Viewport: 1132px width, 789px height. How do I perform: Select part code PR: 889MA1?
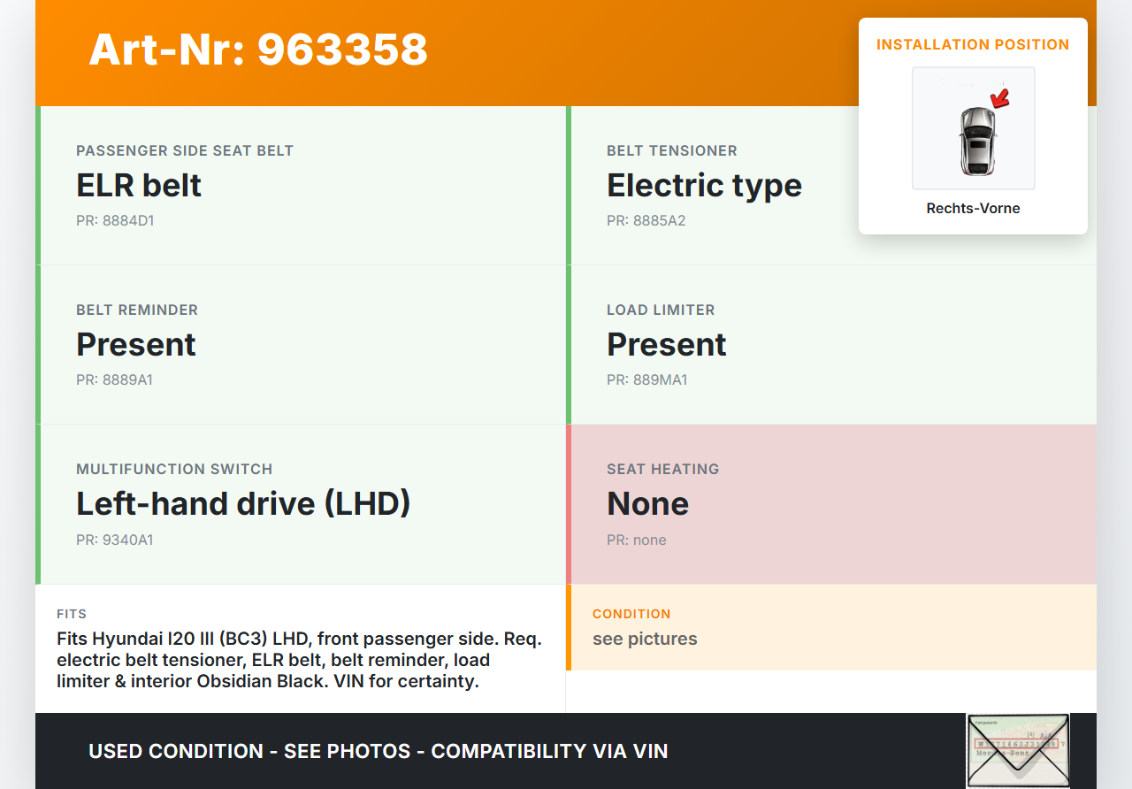tap(646, 379)
